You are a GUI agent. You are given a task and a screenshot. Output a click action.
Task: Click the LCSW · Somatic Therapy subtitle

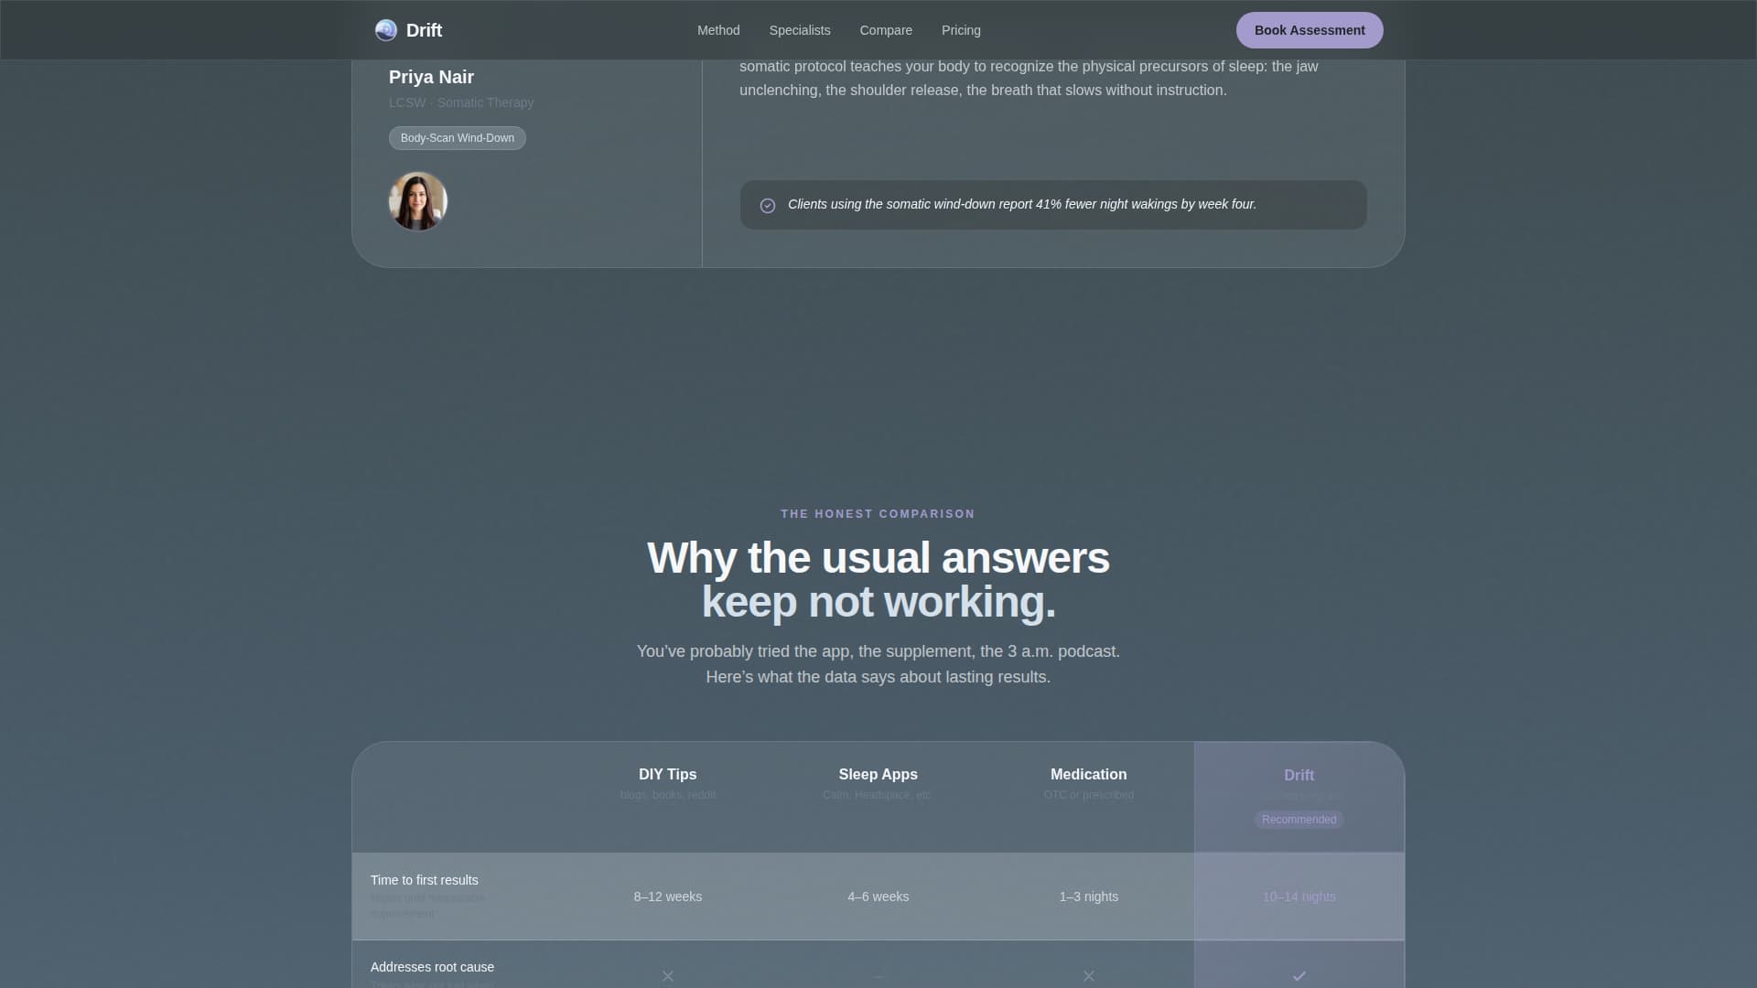pyautogui.click(x=461, y=102)
